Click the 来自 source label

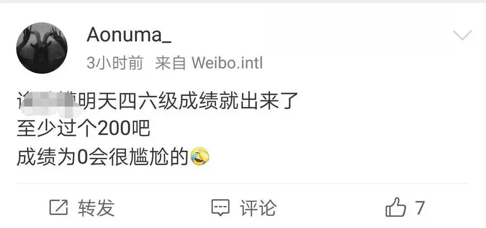tap(170, 63)
